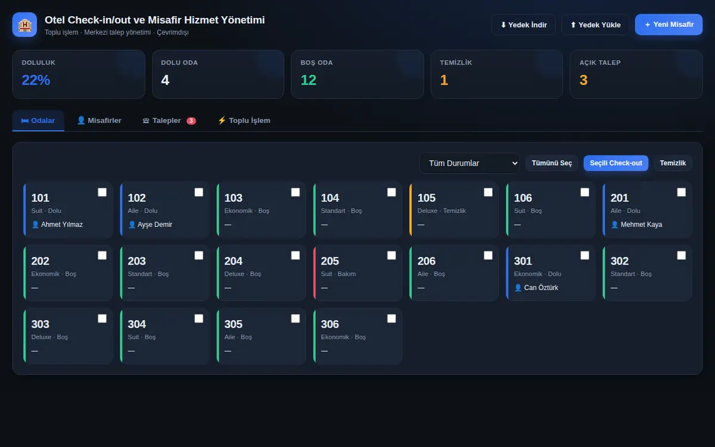Open the room 206 card
Viewport: 715px width, 447px height.
454,273
